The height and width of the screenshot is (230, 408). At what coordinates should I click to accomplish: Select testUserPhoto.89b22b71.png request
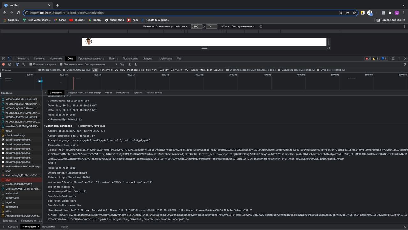click(x=21, y=167)
